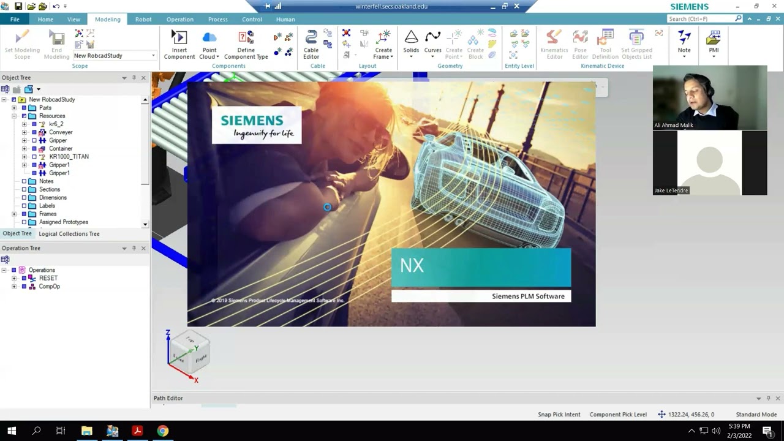Click the Note tool icon

pos(684,44)
